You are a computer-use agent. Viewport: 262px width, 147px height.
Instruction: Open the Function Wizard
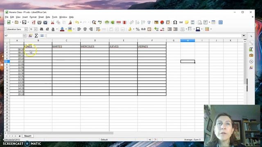click(x=30, y=36)
